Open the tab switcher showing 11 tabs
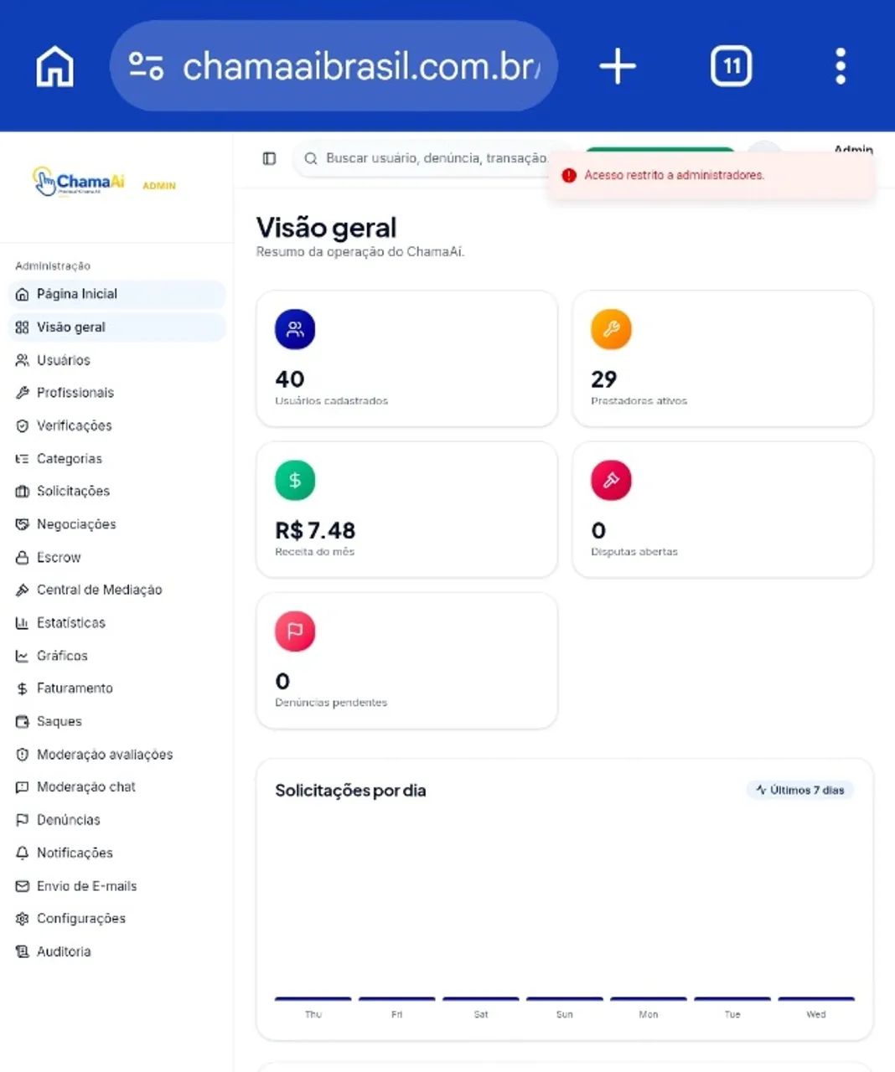This screenshot has width=895, height=1072. coord(732,66)
